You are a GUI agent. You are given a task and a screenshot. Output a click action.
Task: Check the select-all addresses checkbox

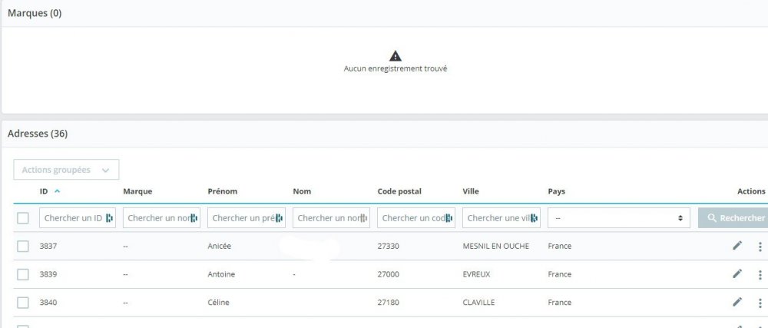[x=23, y=218]
